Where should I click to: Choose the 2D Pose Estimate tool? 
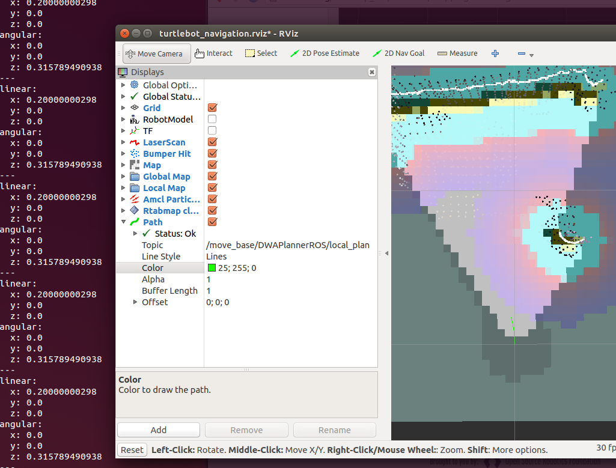[325, 53]
